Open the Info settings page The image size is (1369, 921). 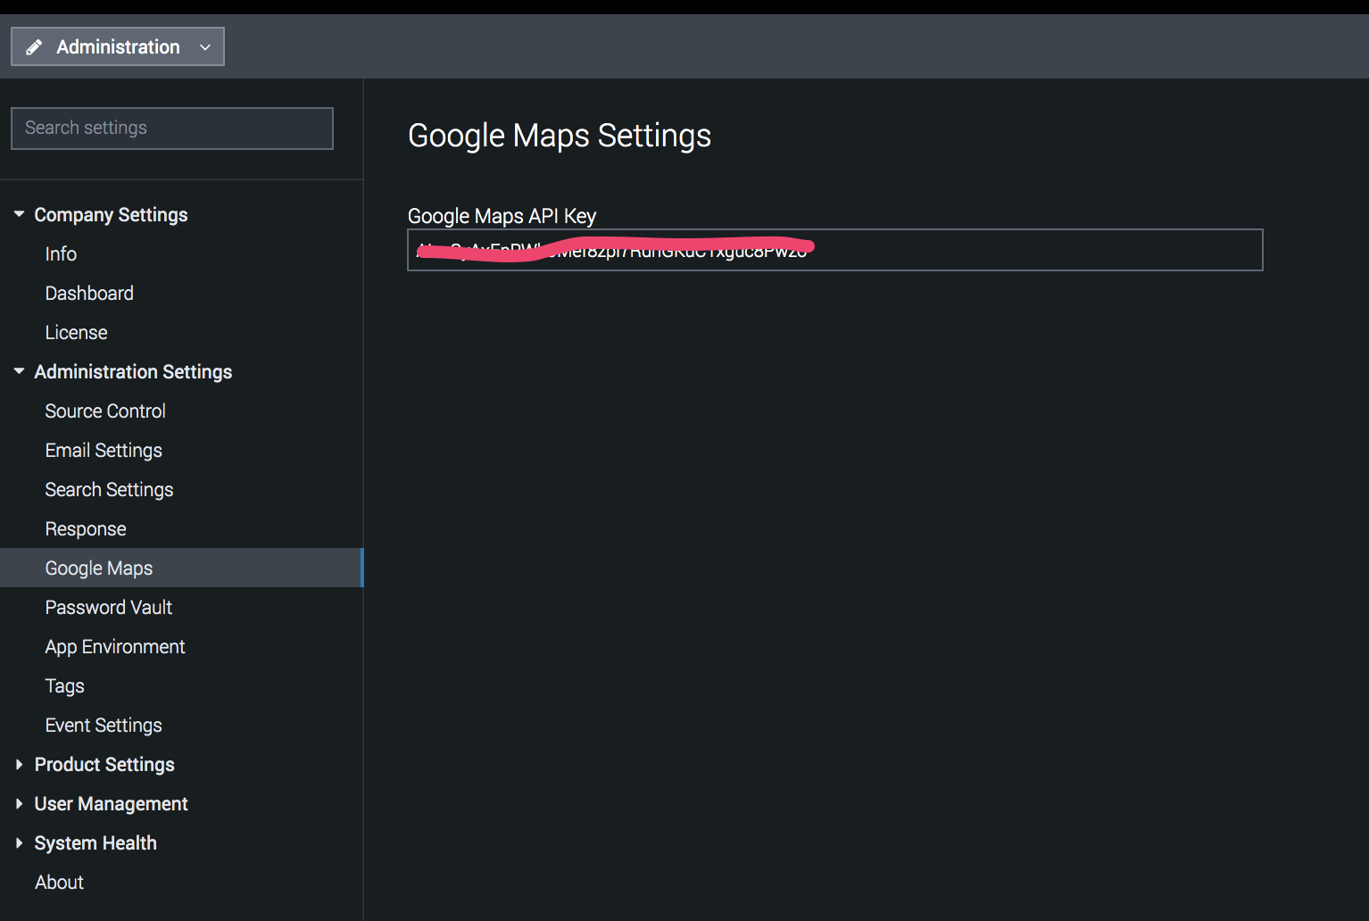pos(61,254)
